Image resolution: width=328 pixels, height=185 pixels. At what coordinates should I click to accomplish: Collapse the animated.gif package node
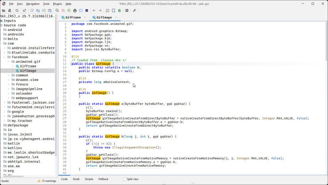tap(9, 61)
